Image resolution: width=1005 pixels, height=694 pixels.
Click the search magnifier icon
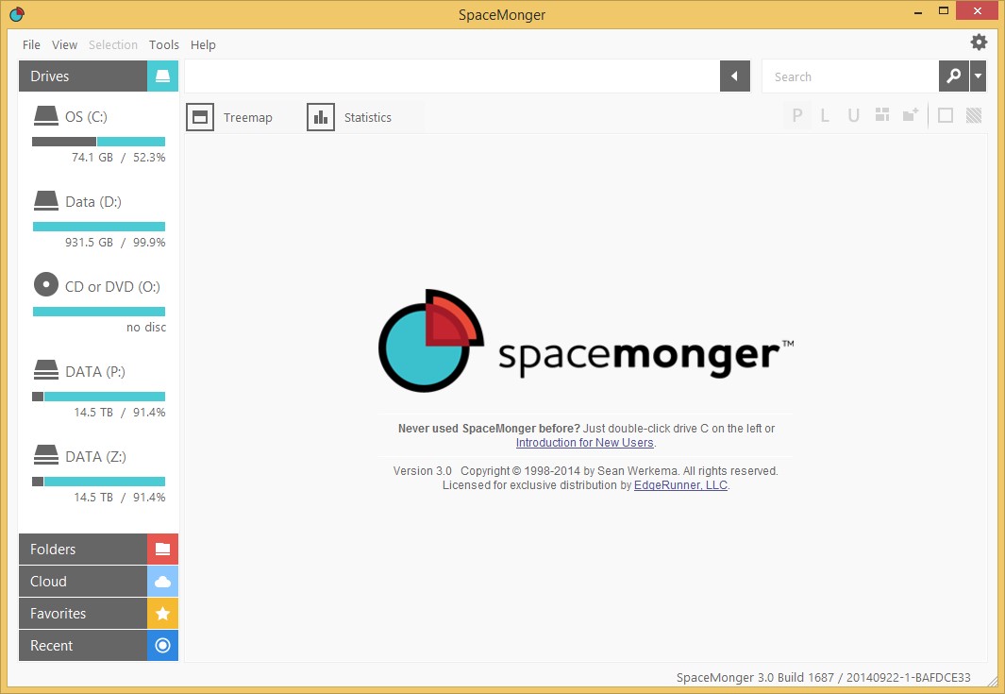953,76
